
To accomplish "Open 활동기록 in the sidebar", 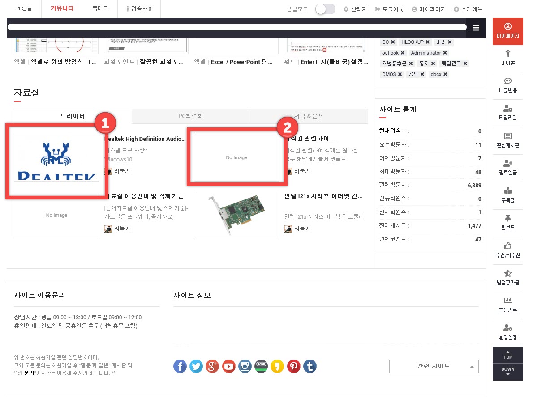I will [507, 305].
